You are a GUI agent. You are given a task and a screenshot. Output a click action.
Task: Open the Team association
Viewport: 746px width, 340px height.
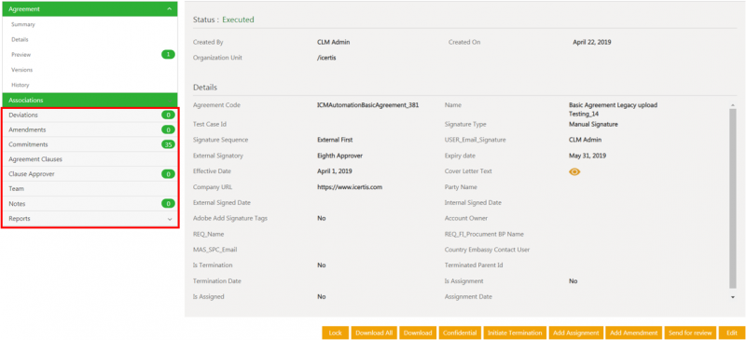pos(90,189)
